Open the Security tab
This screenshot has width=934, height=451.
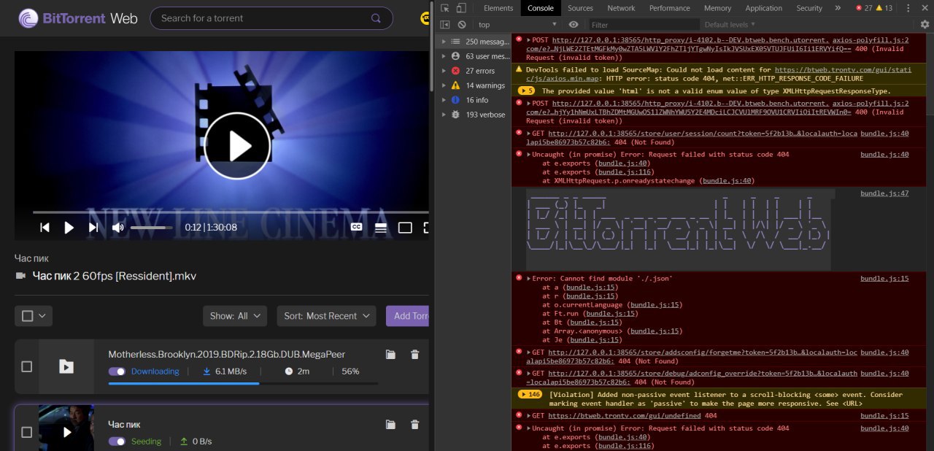point(809,8)
